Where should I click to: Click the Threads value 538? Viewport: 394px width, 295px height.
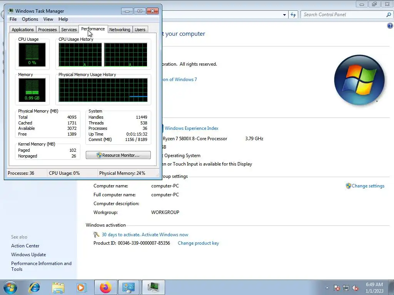[x=144, y=123]
